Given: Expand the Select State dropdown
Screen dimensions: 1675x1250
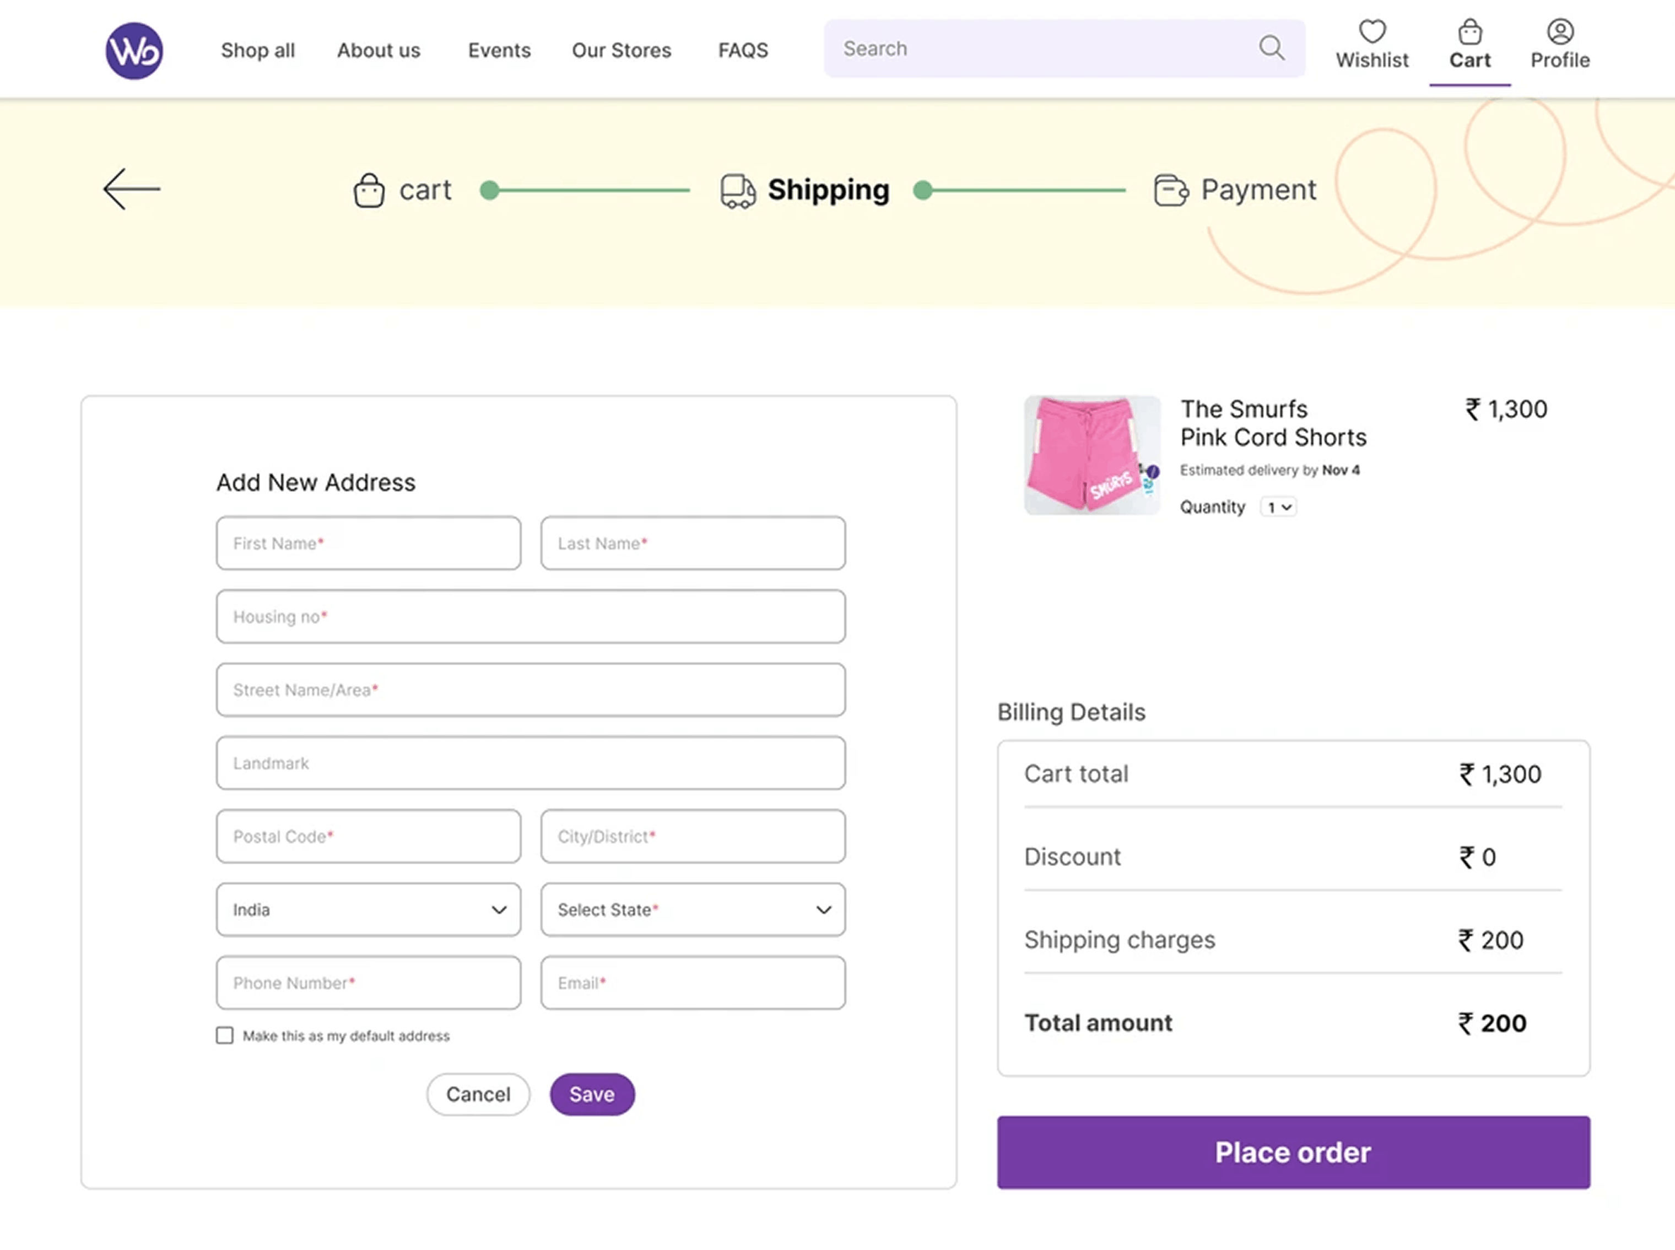Looking at the screenshot, I should coord(692,909).
